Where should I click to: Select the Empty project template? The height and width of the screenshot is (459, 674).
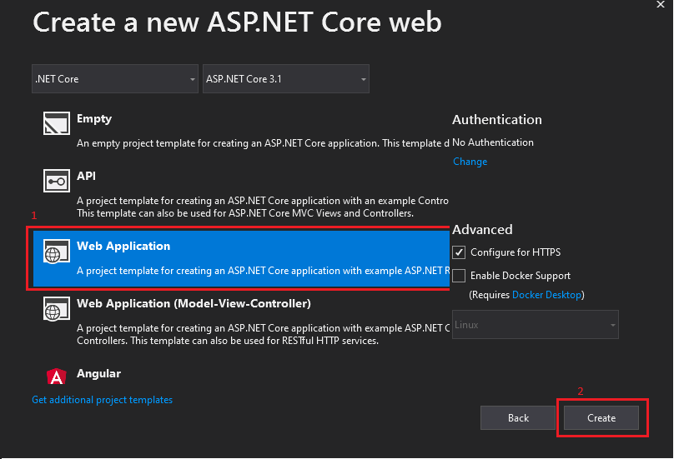pos(94,118)
